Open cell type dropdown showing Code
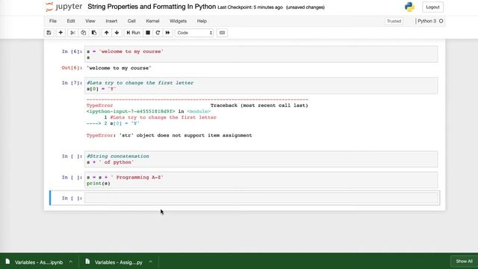478x269 pixels. (x=194, y=33)
